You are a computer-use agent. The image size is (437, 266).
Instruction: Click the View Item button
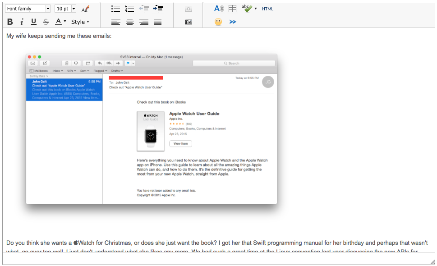[x=180, y=143]
